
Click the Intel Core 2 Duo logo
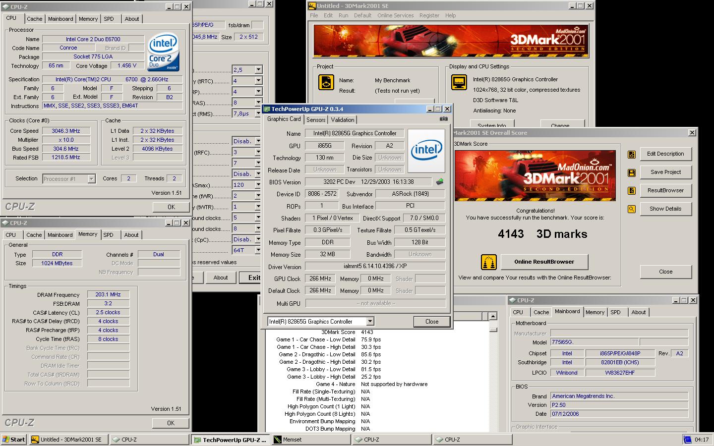coord(163,52)
